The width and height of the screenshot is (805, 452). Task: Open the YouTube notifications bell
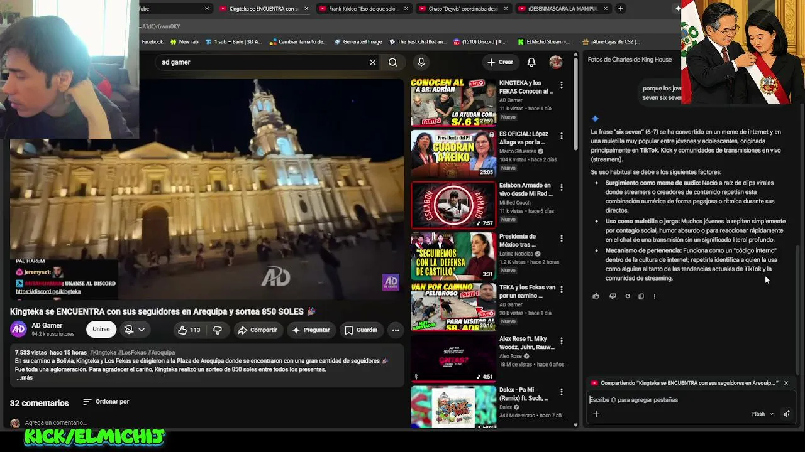click(x=531, y=62)
